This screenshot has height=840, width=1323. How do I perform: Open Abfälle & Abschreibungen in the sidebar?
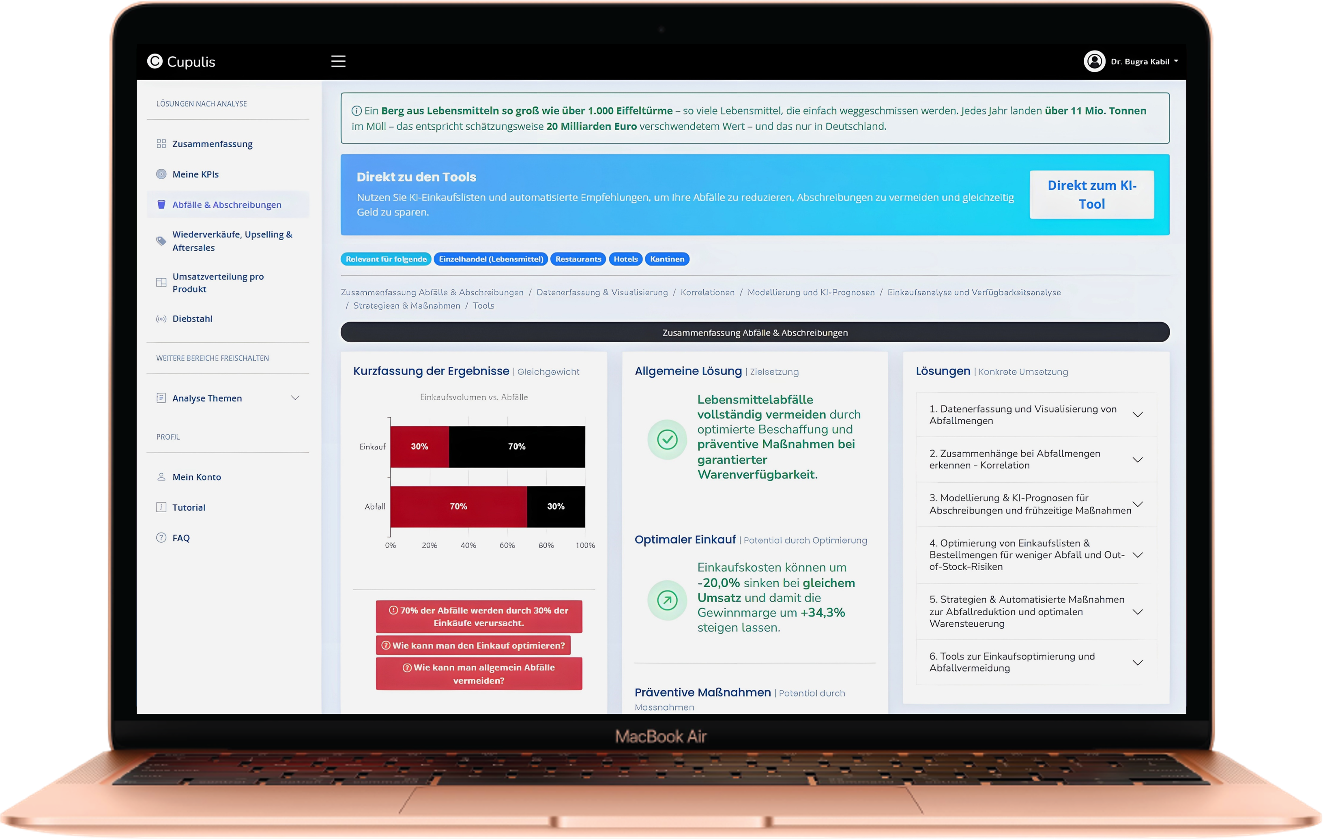pyautogui.click(x=226, y=204)
